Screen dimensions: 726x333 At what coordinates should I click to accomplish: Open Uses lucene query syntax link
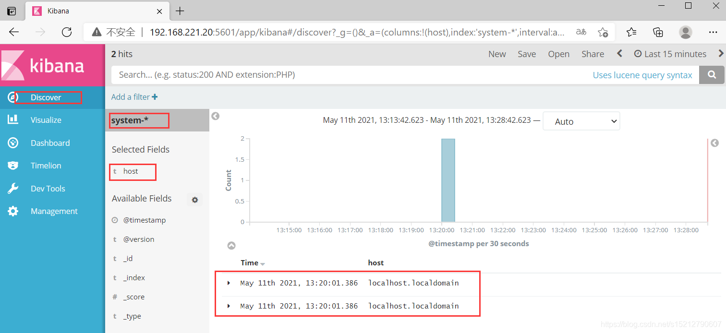(x=642, y=75)
